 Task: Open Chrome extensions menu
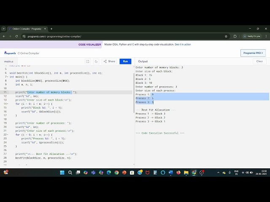point(235,37)
